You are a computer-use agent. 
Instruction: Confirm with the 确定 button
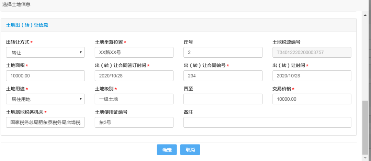[167, 150]
